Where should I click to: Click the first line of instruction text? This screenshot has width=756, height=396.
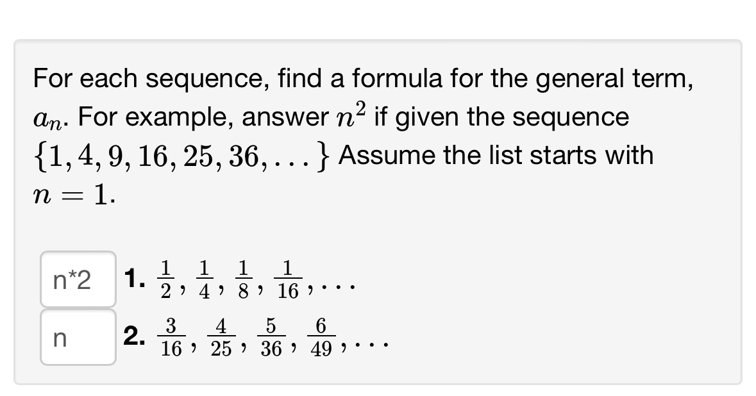click(x=359, y=78)
